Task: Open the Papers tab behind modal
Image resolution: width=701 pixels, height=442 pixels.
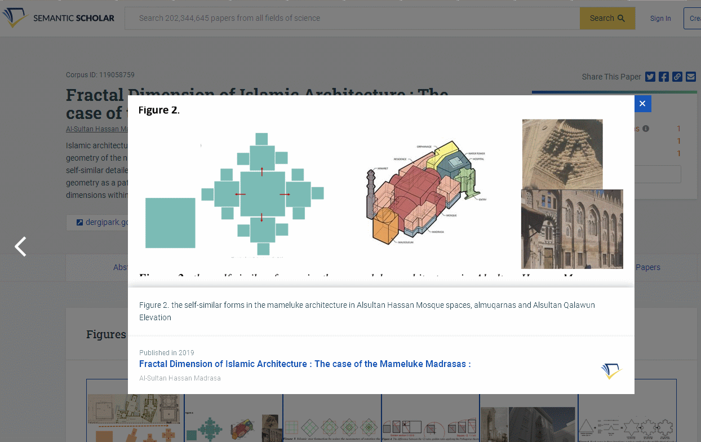Action: pyautogui.click(x=648, y=267)
